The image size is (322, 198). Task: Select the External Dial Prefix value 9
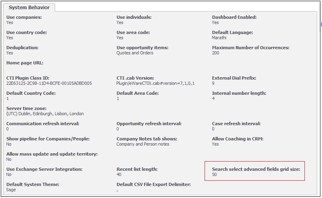pyautogui.click(x=213, y=83)
